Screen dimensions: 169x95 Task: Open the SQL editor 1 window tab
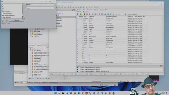[53, 74]
